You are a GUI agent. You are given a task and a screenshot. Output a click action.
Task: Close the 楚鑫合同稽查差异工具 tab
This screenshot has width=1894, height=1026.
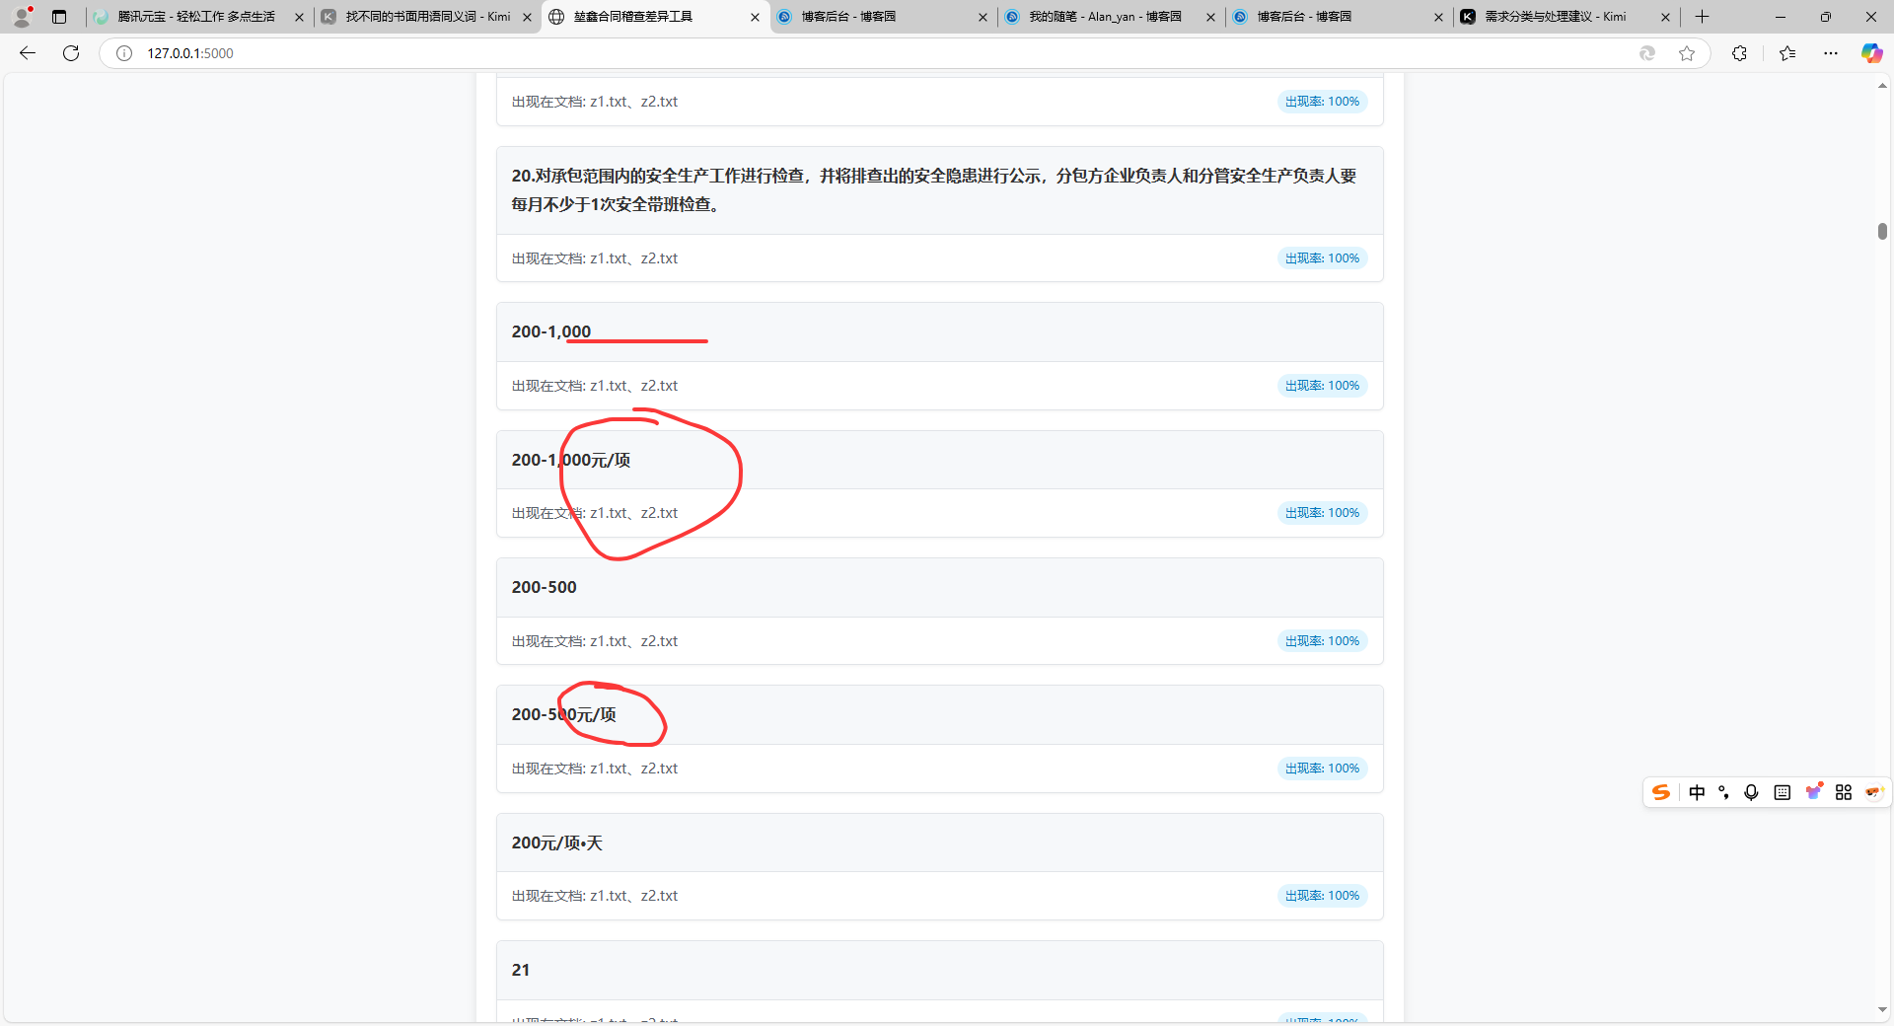755,17
